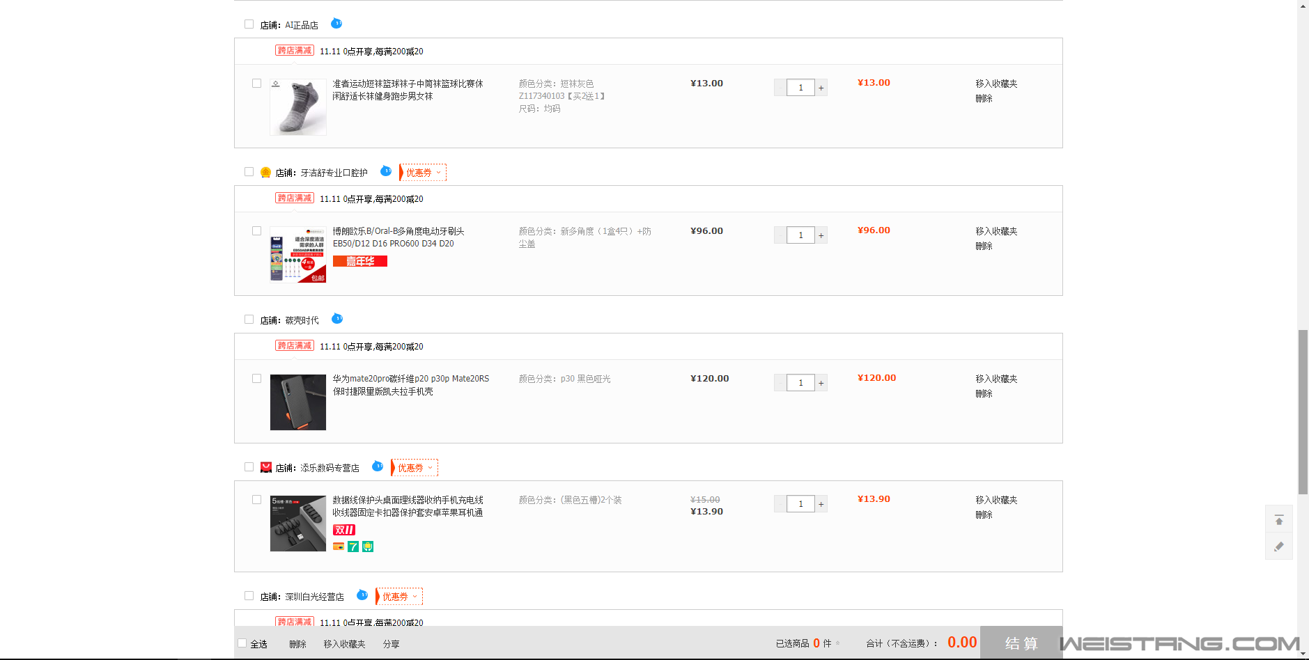The image size is (1309, 660).
Task: Expand 优惠券 dropdown for 牙洁舒专业口腔护
Action: [x=423, y=173]
